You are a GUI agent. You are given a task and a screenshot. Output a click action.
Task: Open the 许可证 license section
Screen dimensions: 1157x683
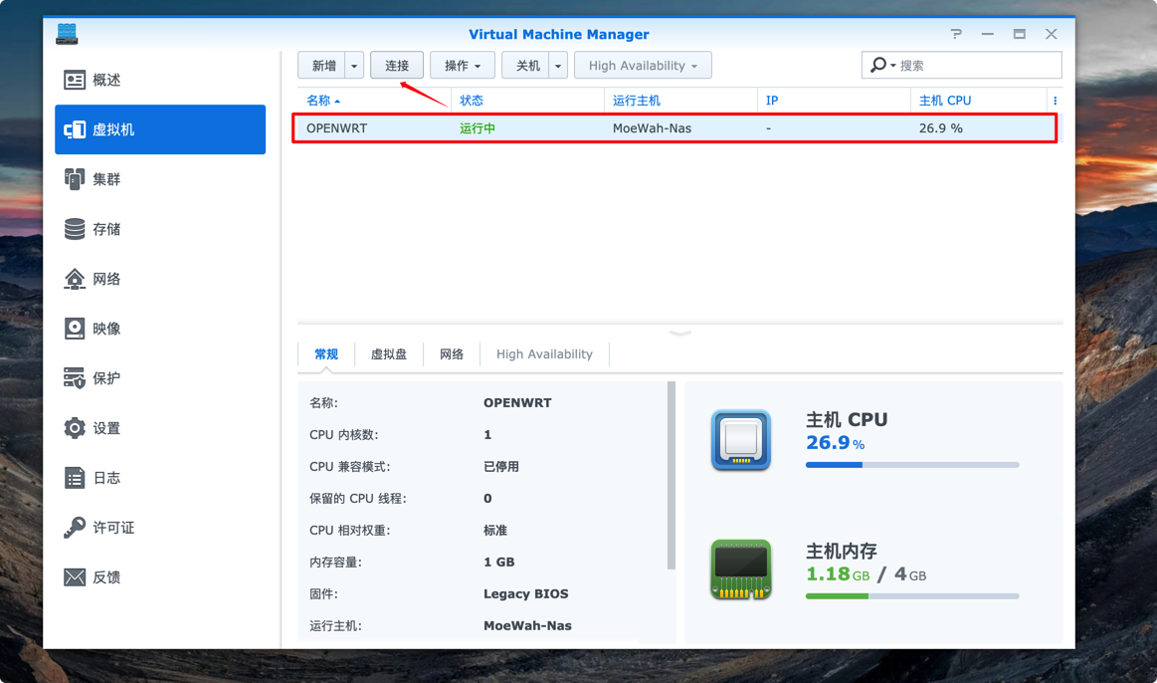pyautogui.click(x=160, y=528)
